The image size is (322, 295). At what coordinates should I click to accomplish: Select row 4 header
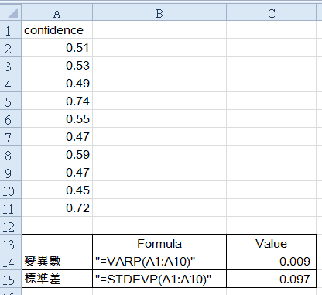pos(10,83)
